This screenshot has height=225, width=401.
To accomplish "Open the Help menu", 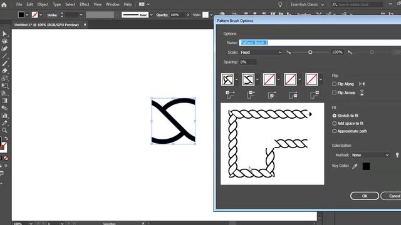I will tap(128, 4).
